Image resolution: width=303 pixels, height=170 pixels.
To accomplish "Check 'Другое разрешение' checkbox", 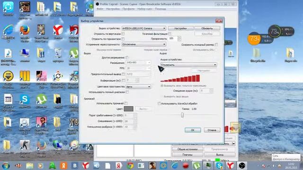I will coord(127,58).
